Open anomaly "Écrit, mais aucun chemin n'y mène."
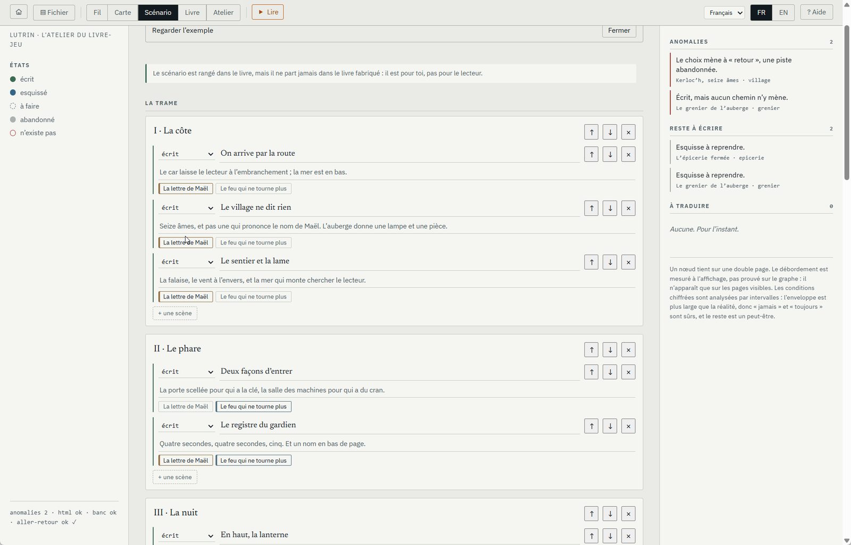Viewport: 851px width, 545px height. pyautogui.click(x=751, y=103)
